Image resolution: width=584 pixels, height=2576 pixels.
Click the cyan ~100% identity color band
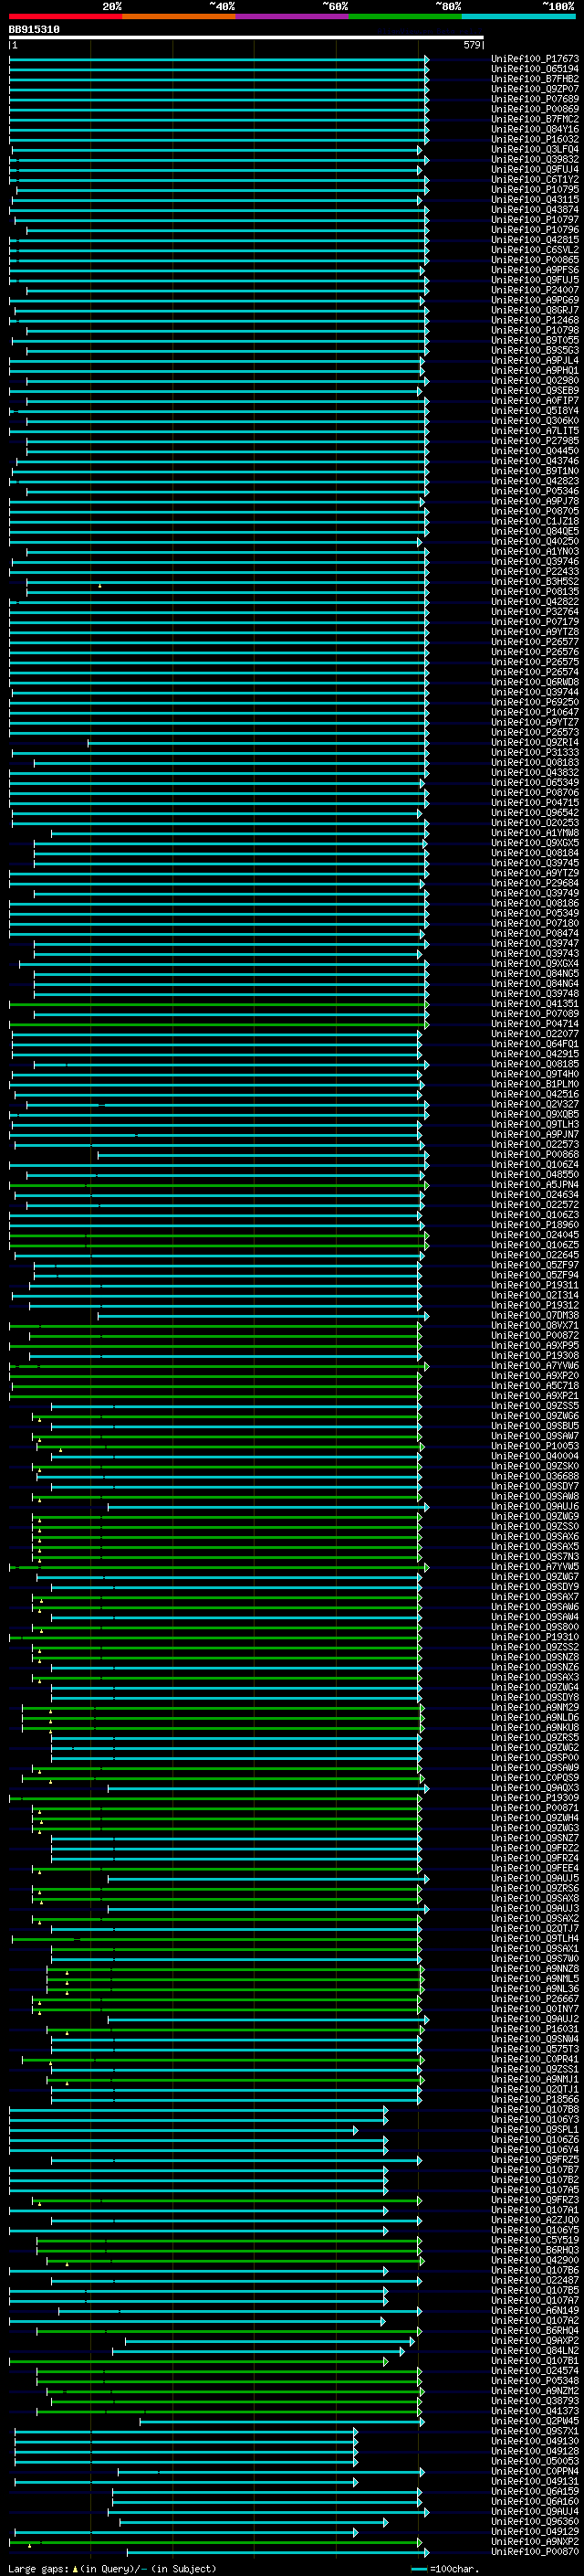click(518, 16)
